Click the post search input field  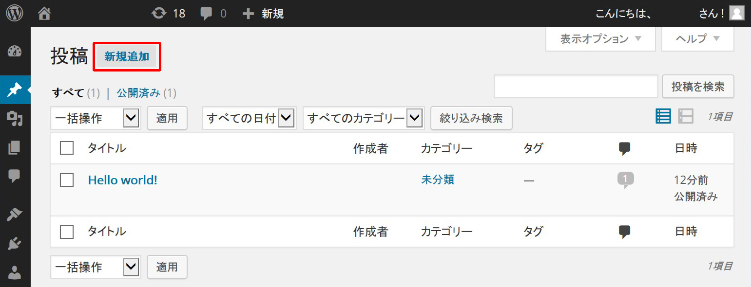576,87
